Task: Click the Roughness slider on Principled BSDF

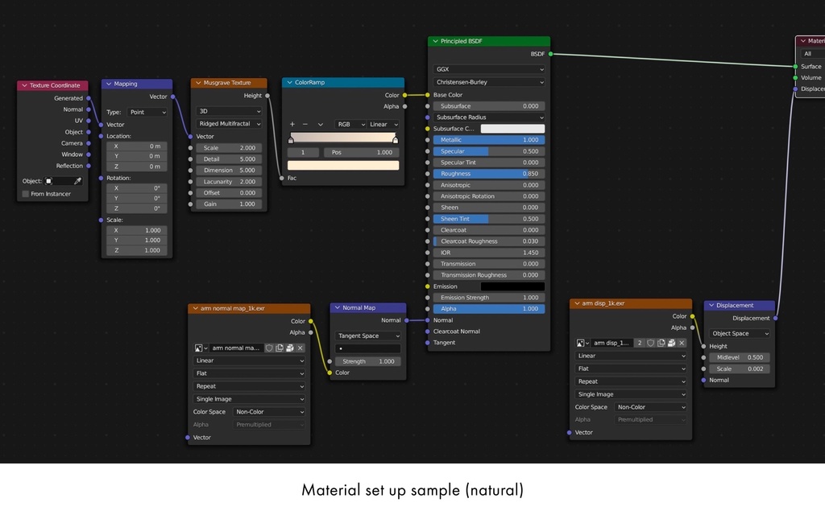Action: point(489,174)
